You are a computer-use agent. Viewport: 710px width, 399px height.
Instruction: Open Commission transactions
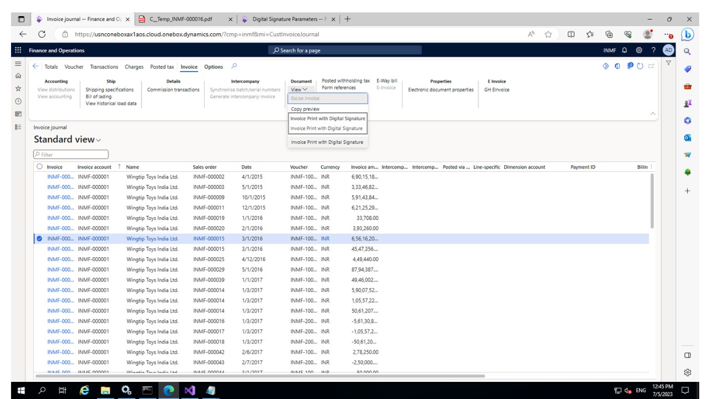[x=173, y=90]
